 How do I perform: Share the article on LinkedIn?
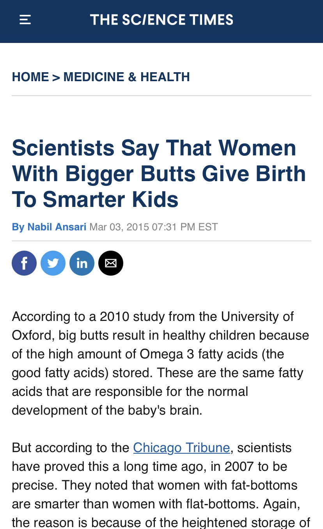pos(82,263)
